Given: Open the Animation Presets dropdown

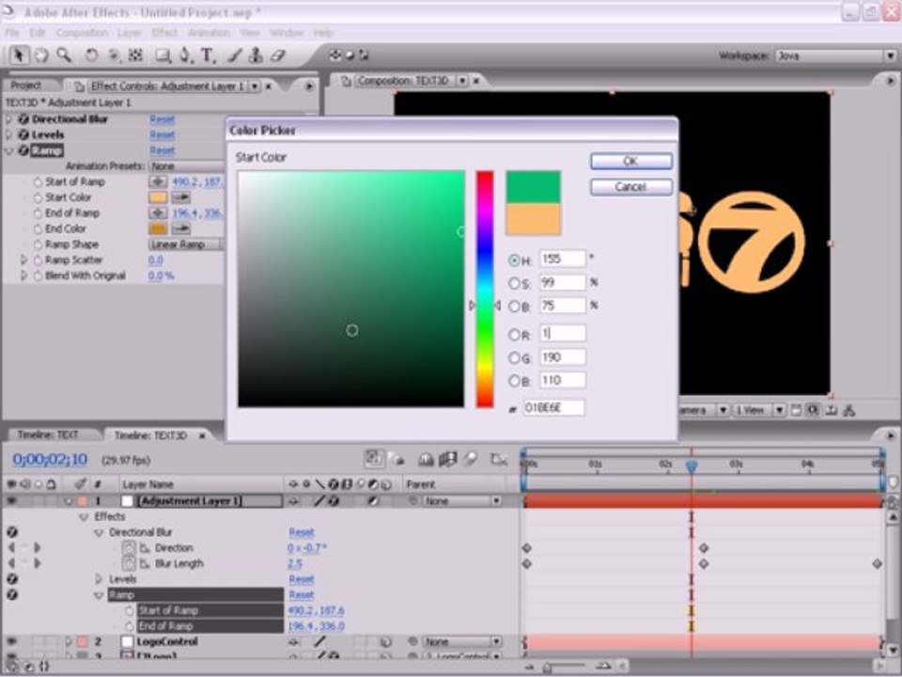Looking at the screenshot, I should (186, 165).
